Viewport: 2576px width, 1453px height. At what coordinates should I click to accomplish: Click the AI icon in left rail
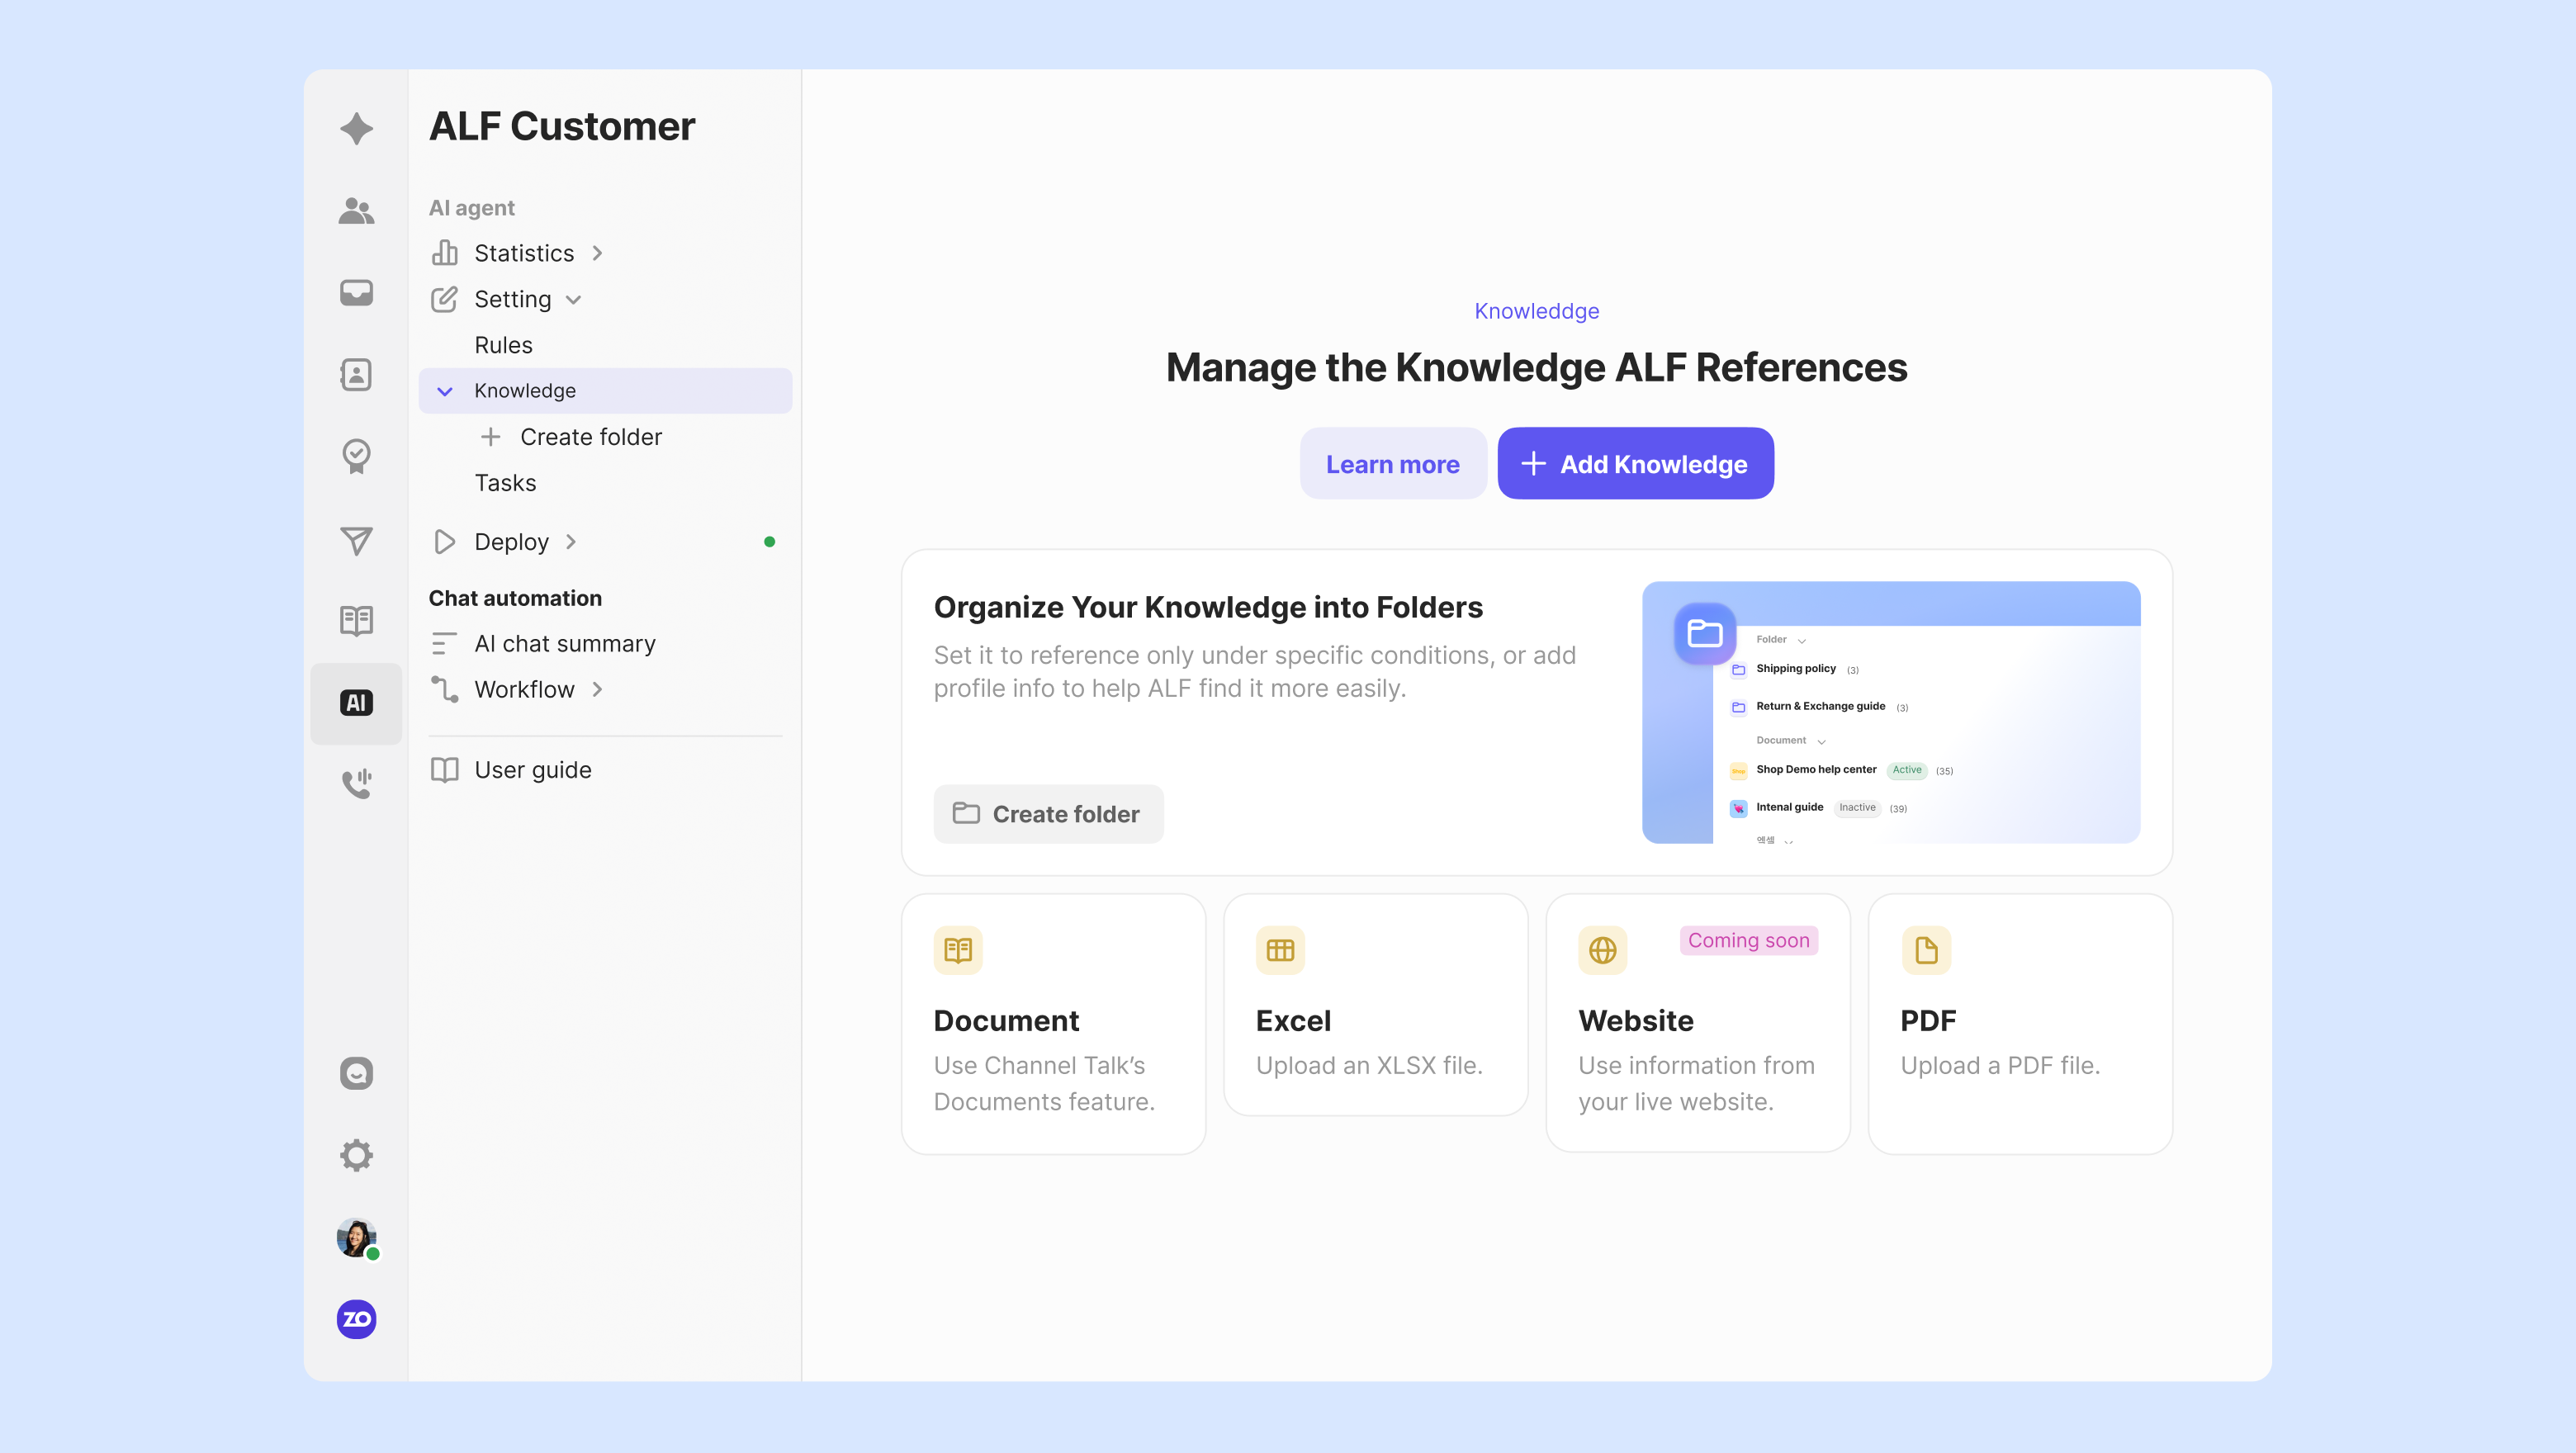[x=356, y=703]
